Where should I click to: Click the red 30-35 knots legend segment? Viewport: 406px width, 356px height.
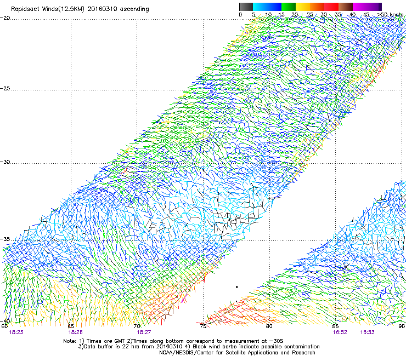(331, 7)
